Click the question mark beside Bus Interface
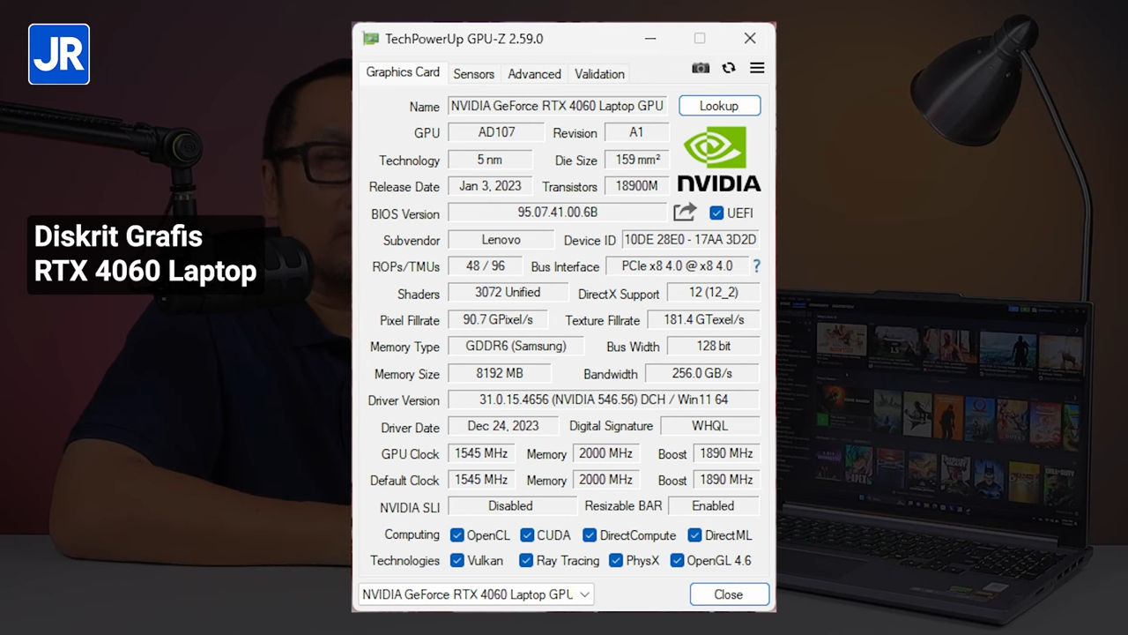1128x635 pixels. 756,265
